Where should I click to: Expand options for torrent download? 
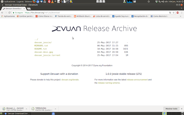tap(26, 109)
